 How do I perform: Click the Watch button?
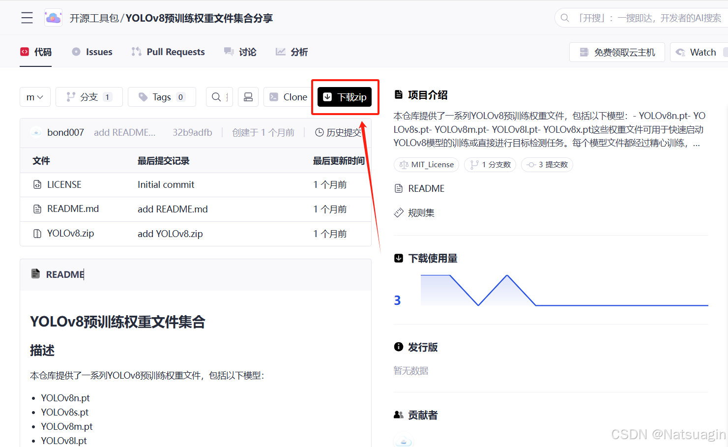[x=699, y=52]
